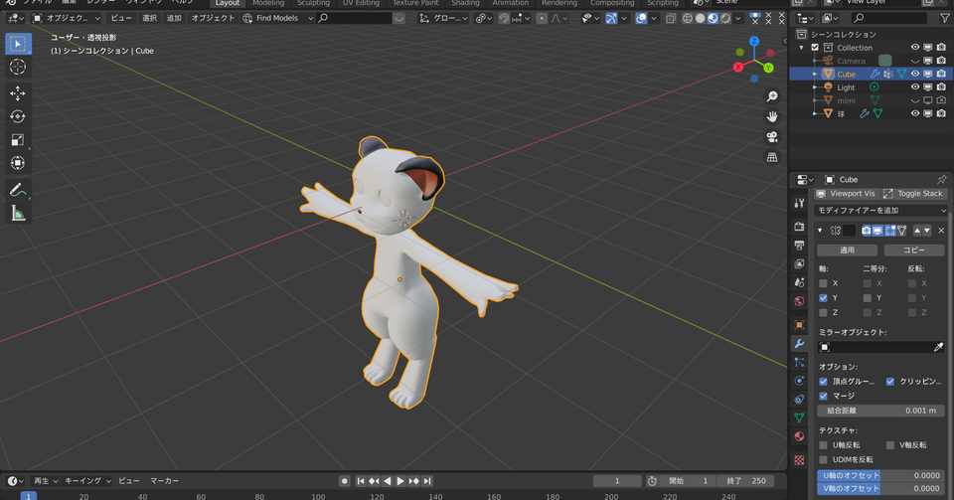Click the mirror object eyedropper icon

[x=938, y=347]
